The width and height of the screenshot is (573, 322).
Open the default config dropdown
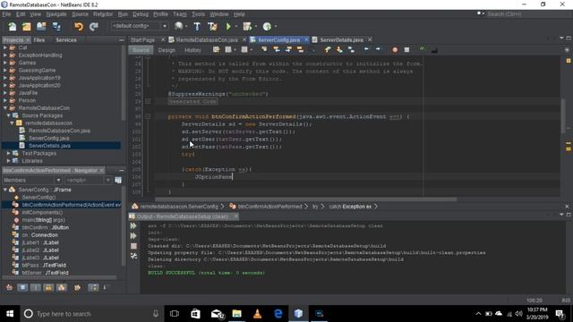coord(140,26)
